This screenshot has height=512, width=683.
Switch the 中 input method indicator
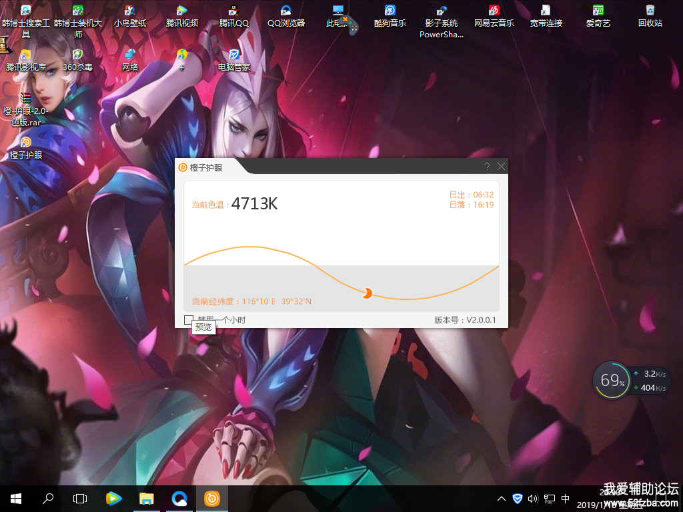(x=566, y=499)
